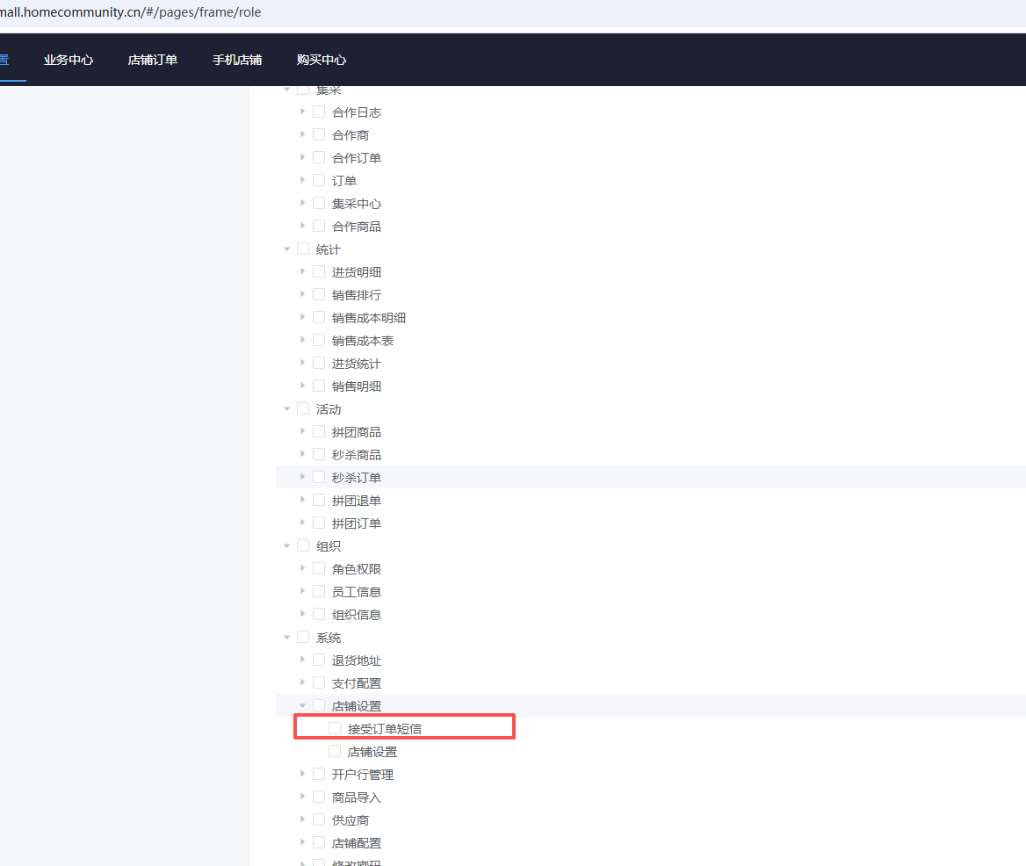Open the 购买中心 menu item
This screenshot has height=866, width=1026.
[x=322, y=60]
